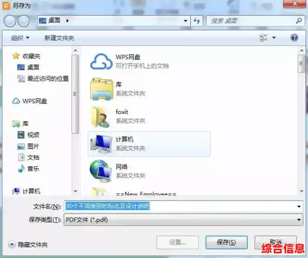Click the 计算机 icon in sidebar tree
Image resolution: width=308 pixels, height=258 pixels.
click(16, 191)
